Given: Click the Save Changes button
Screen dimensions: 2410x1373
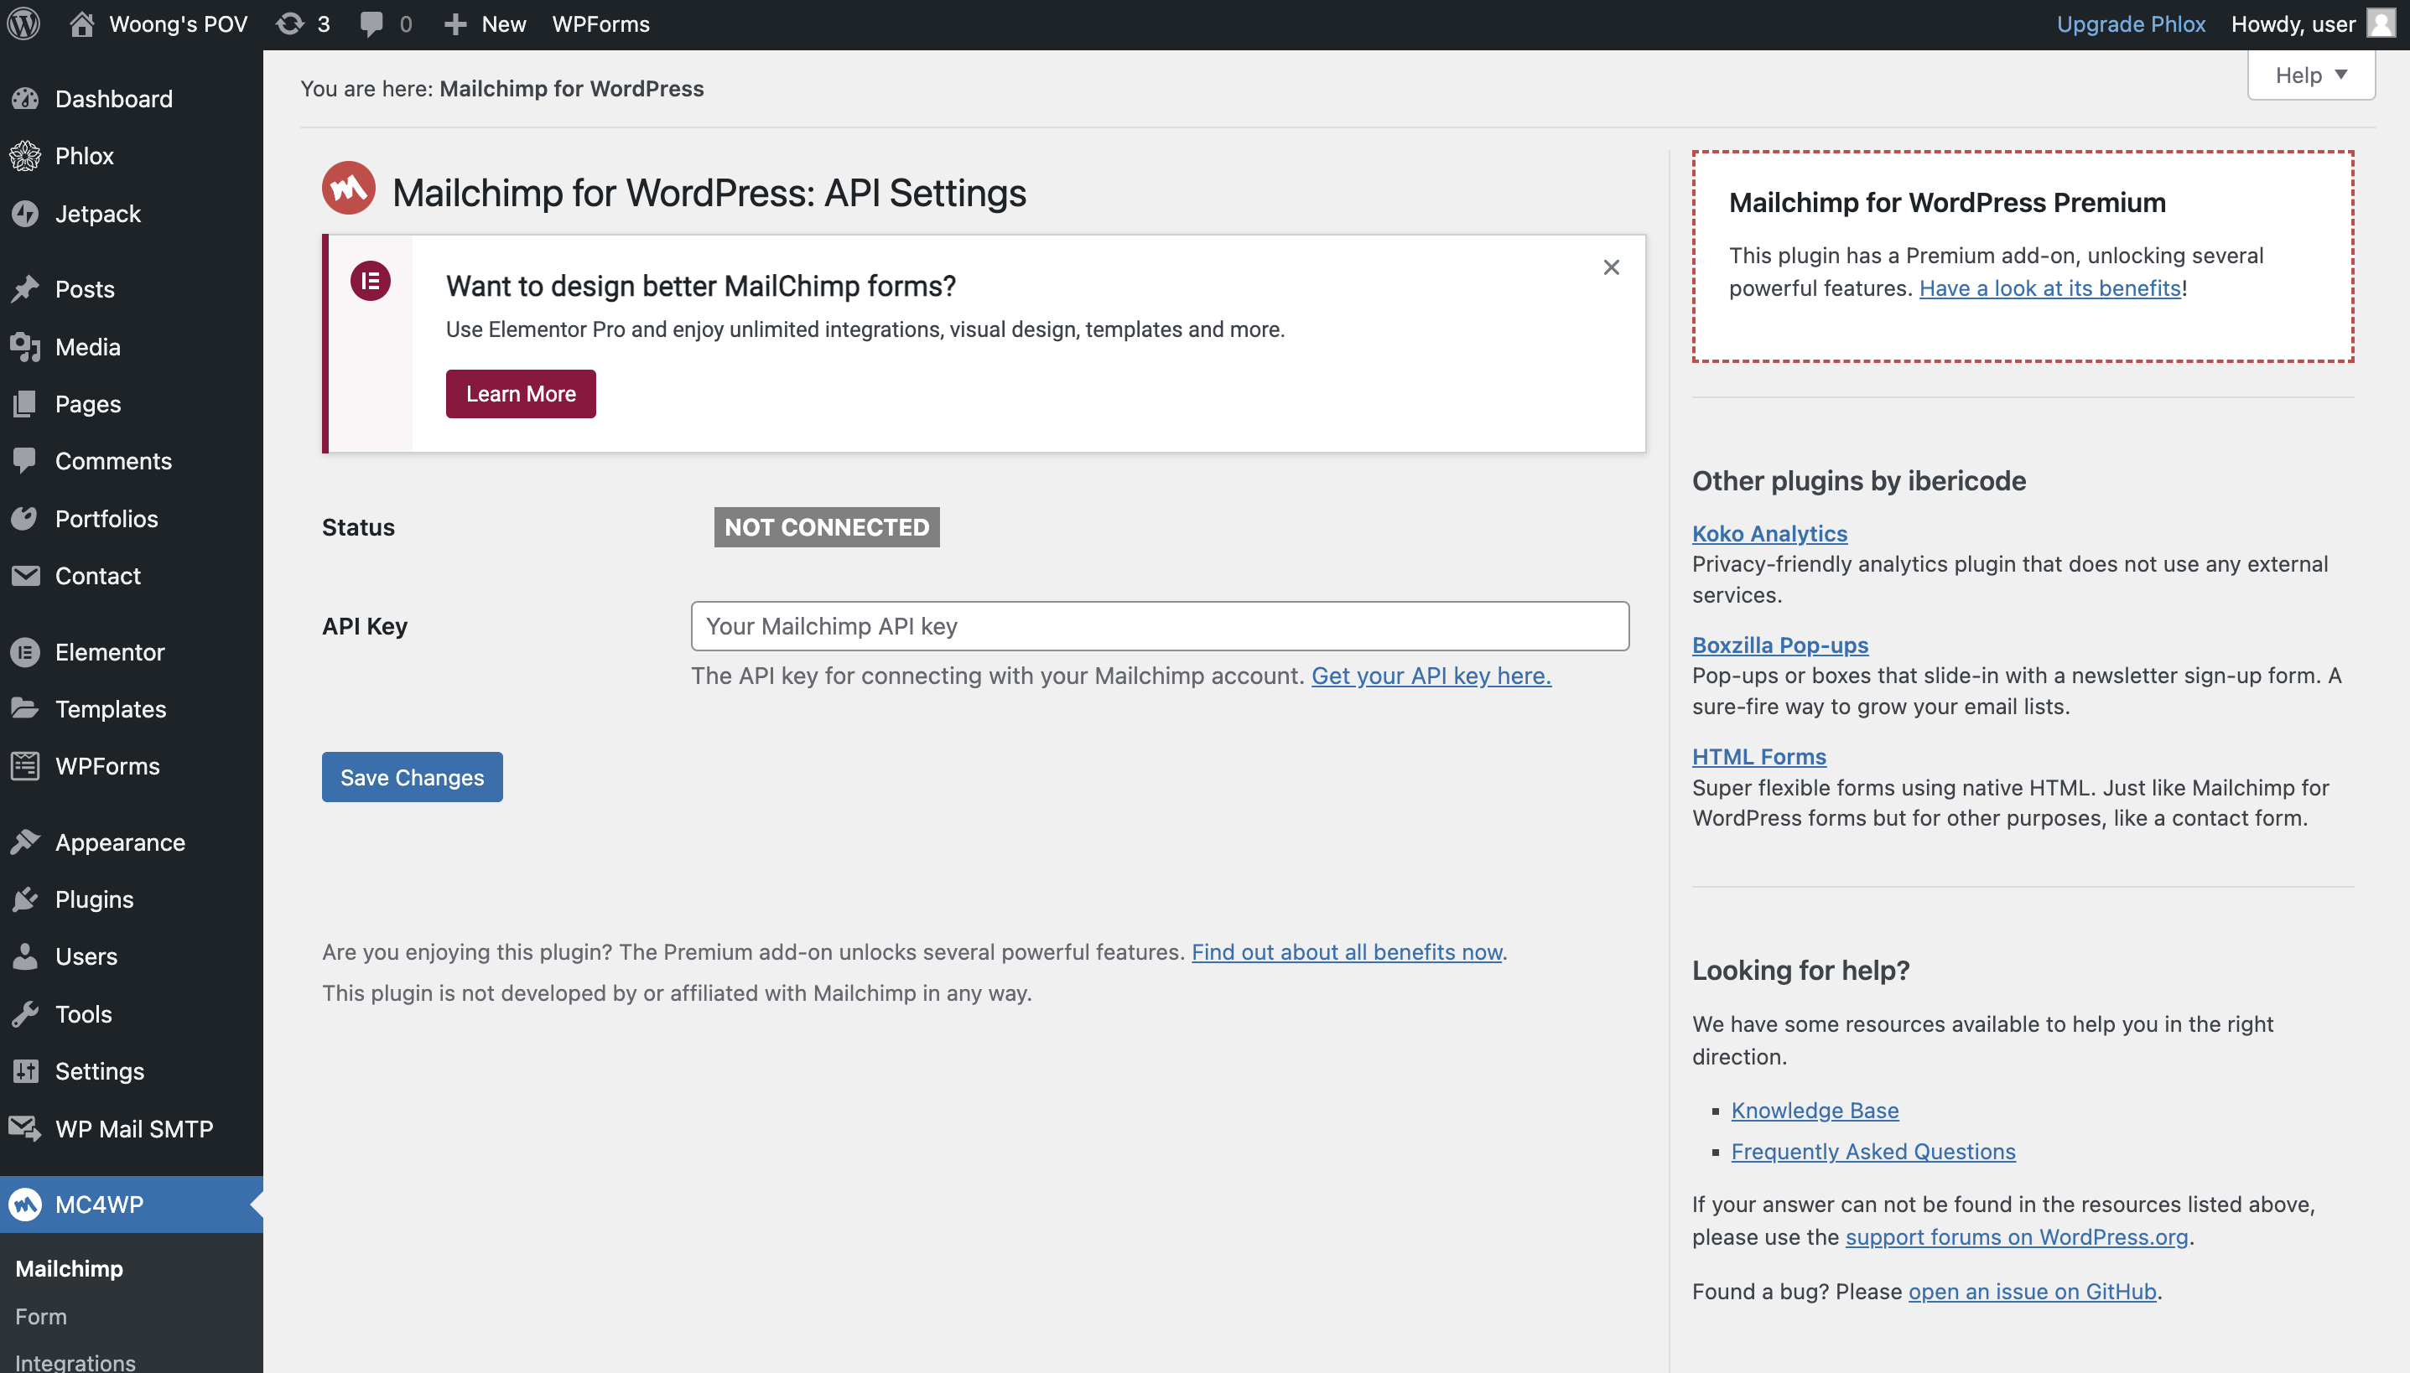Looking at the screenshot, I should coord(413,777).
